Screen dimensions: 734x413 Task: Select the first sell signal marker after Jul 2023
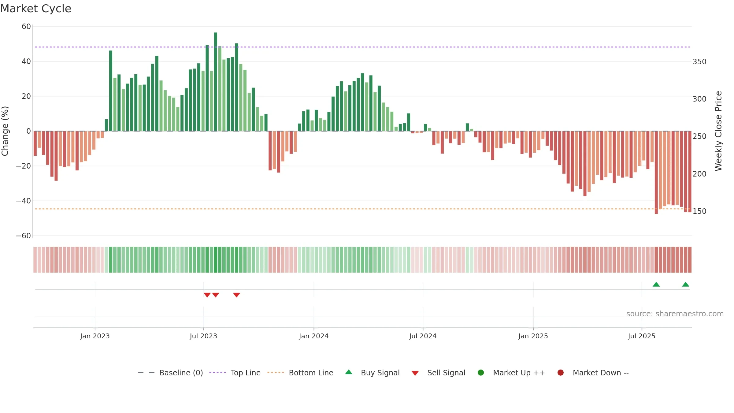click(x=207, y=295)
